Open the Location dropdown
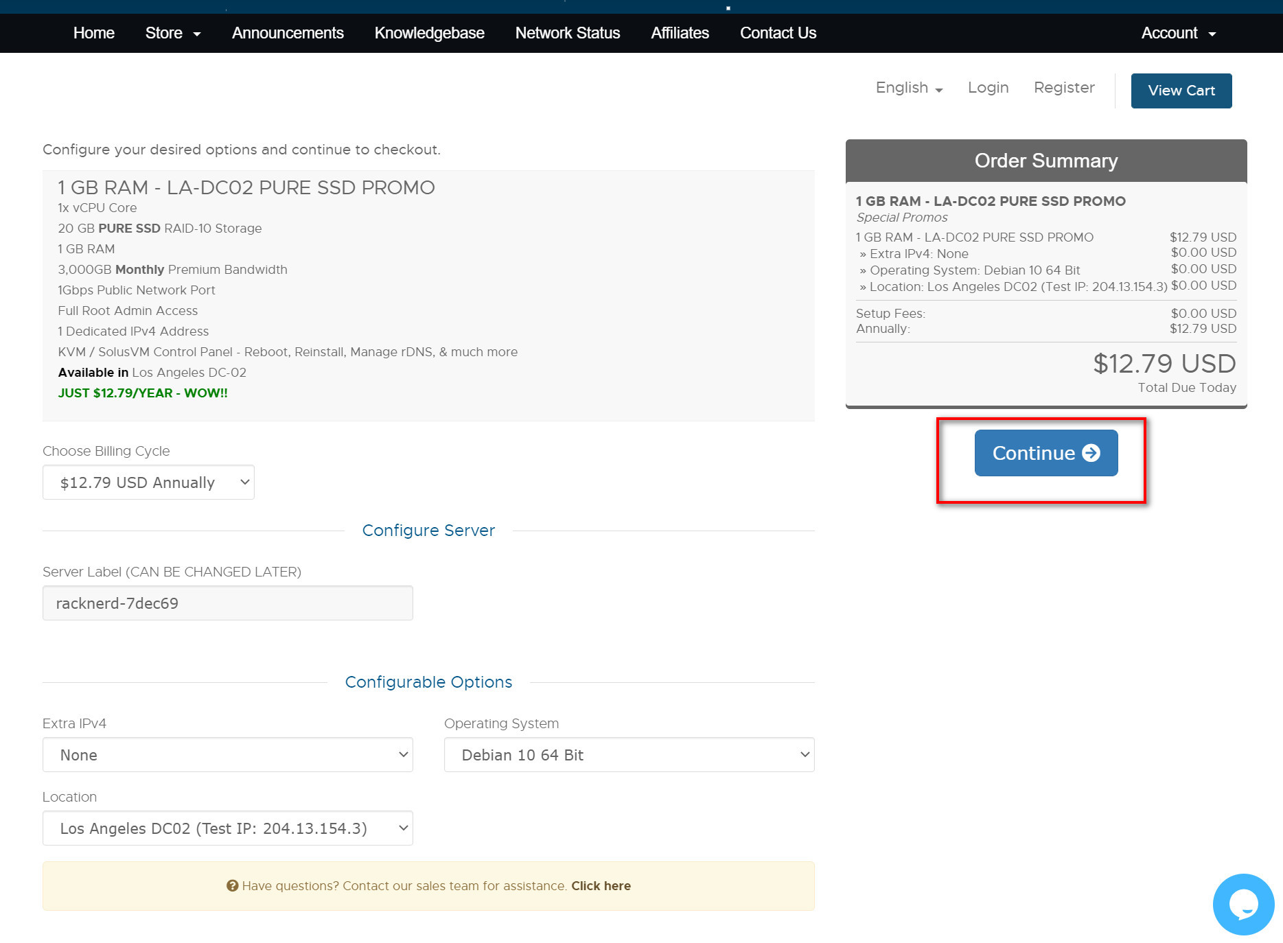 tap(227, 828)
